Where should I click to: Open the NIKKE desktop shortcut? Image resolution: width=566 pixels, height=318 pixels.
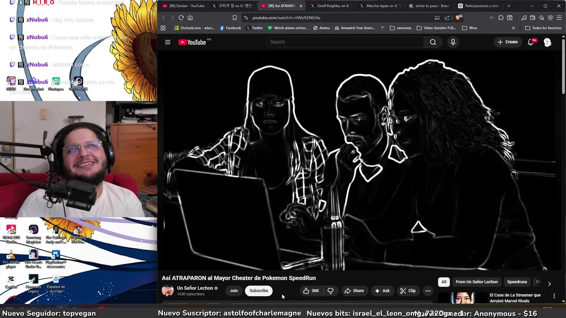coord(11,84)
